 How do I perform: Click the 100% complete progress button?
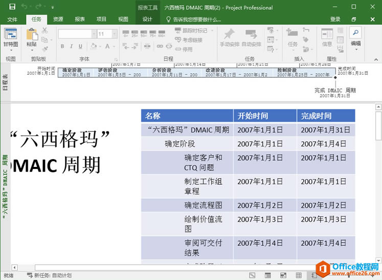pos(162,34)
